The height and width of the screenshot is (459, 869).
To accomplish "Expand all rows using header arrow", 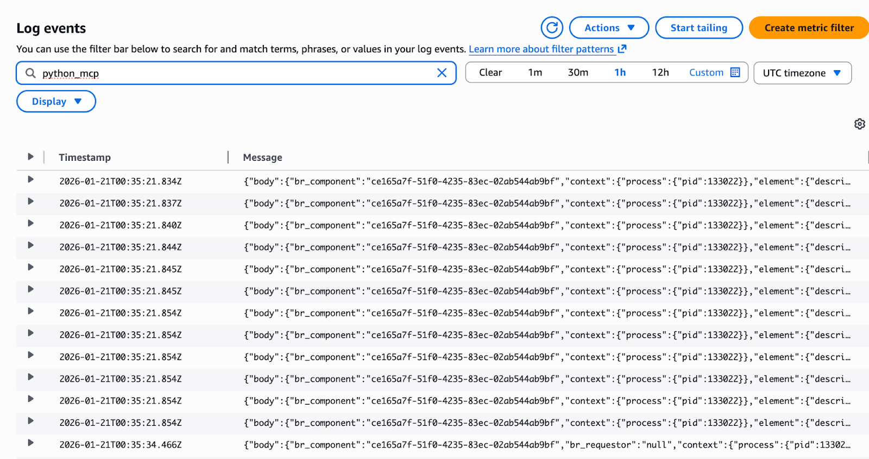I will 30,157.
